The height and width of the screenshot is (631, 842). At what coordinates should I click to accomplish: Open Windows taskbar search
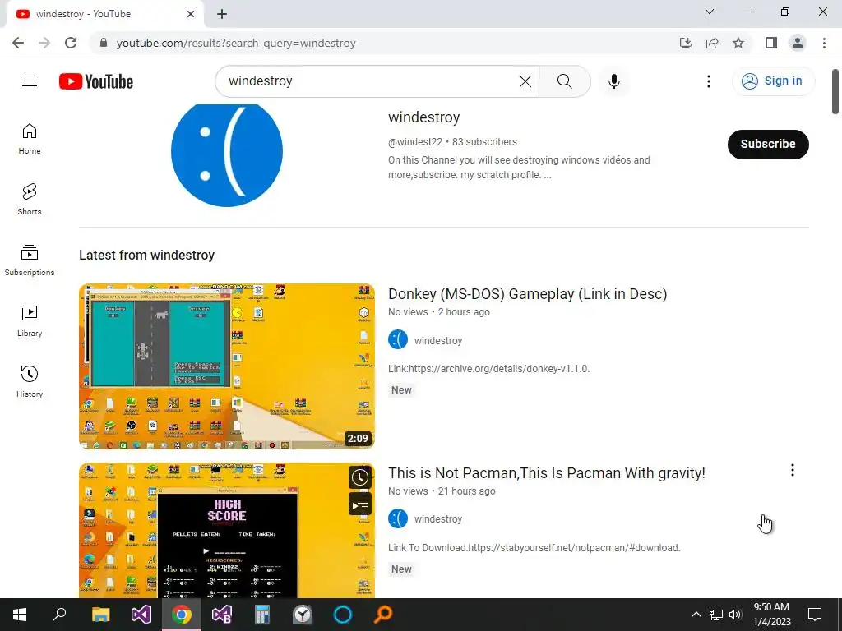point(59,615)
